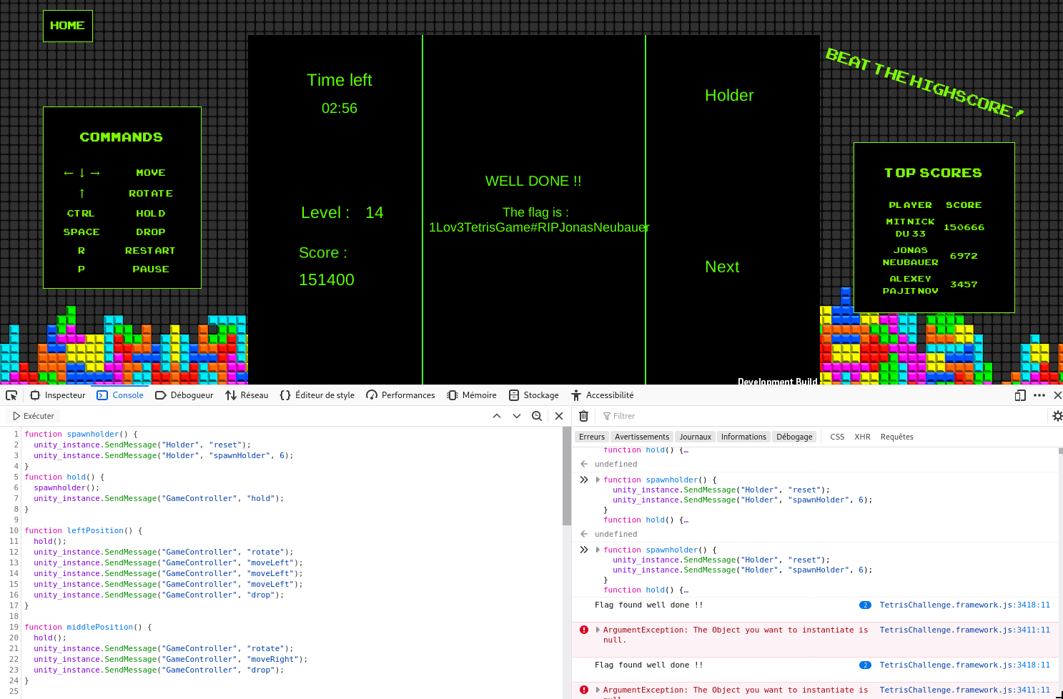Go to next editor history entry
This screenshot has width=1063, height=699.
click(517, 416)
